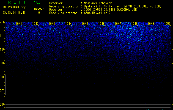The image size is (173, 110).
Task: Click the 1046 time marker label
Action: pos(101,24)
